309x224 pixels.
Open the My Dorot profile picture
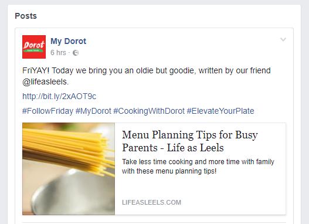point(34,47)
